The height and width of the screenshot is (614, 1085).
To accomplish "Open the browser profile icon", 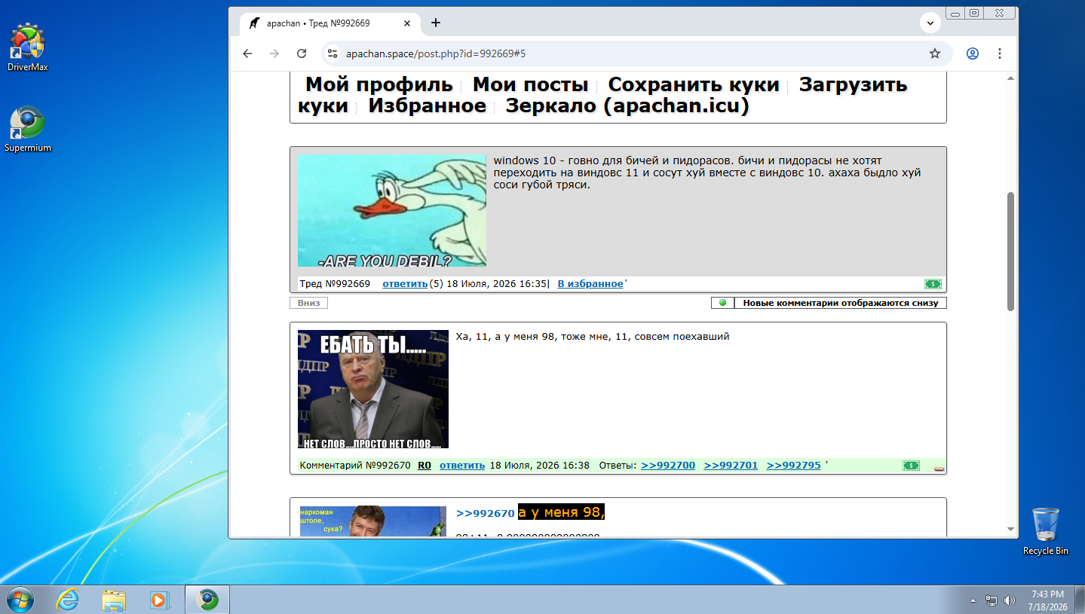I will (x=973, y=53).
